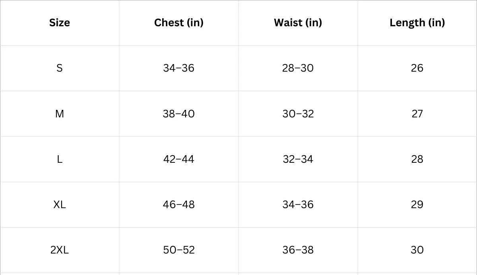Click the Length (in) column header
This screenshot has height=275, width=477.
point(417,23)
